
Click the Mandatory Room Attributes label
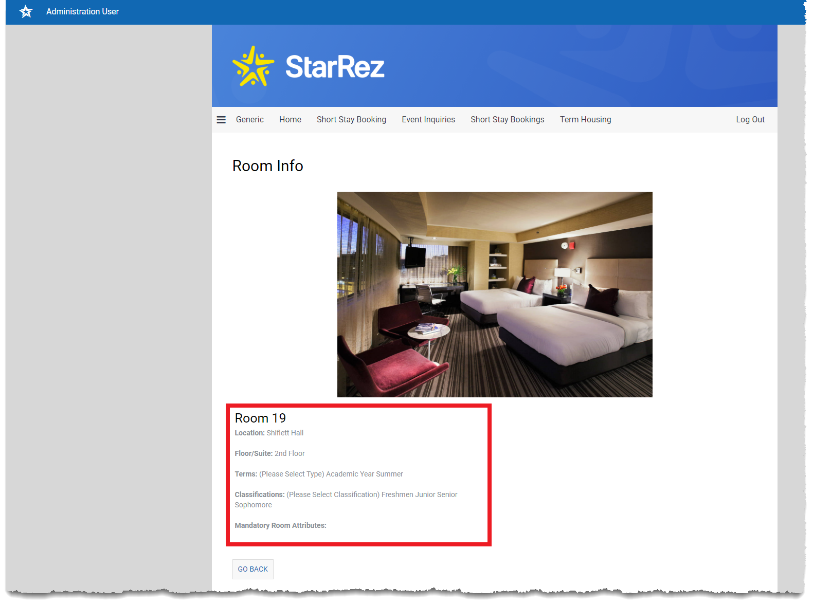click(x=280, y=526)
